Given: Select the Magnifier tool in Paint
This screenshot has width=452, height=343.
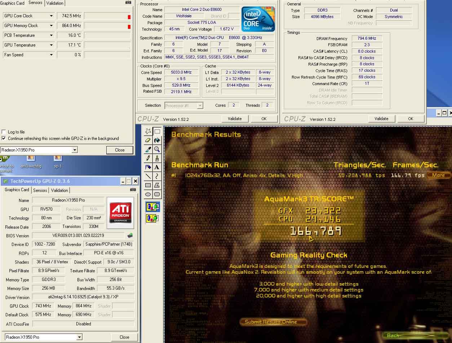Looking at the screenshot, I should pos(157,149).
